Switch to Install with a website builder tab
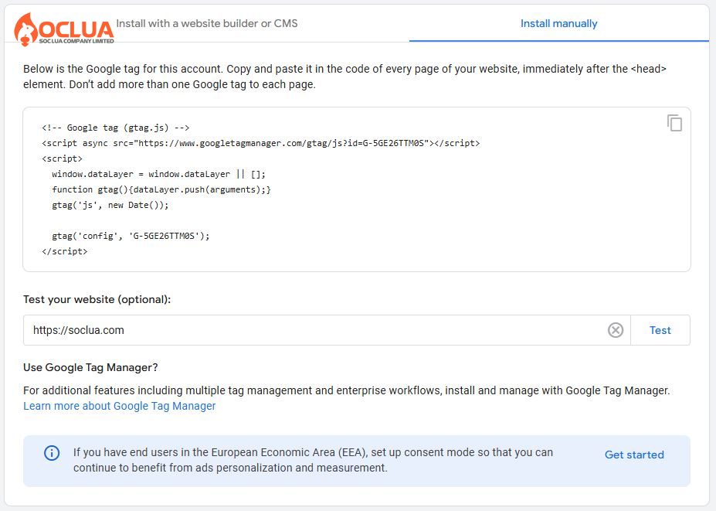The image size is (716, 511). tap(207, 23)
